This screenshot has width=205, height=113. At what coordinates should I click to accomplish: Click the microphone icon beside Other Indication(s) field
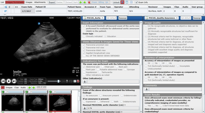click(85, 82)
